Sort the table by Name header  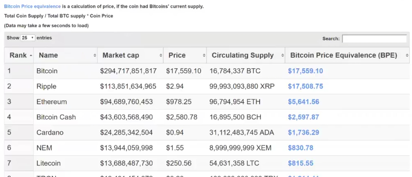pos(48,55)
